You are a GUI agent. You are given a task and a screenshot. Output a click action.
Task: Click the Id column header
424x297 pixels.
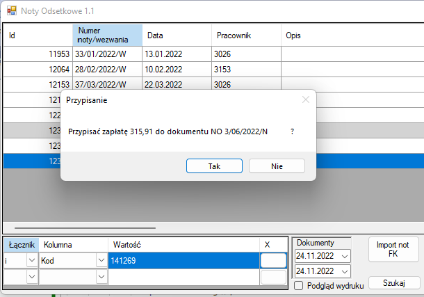[38, 35]
